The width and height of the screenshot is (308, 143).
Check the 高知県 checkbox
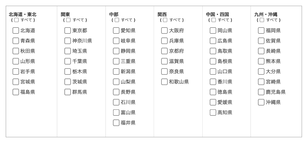point(213,112)
